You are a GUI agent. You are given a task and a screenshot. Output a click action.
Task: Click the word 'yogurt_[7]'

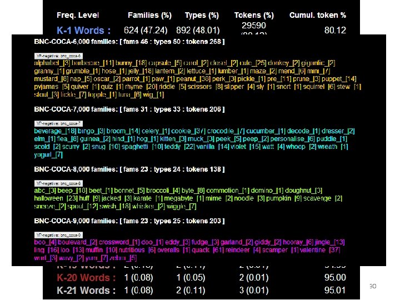click(48, 155)
